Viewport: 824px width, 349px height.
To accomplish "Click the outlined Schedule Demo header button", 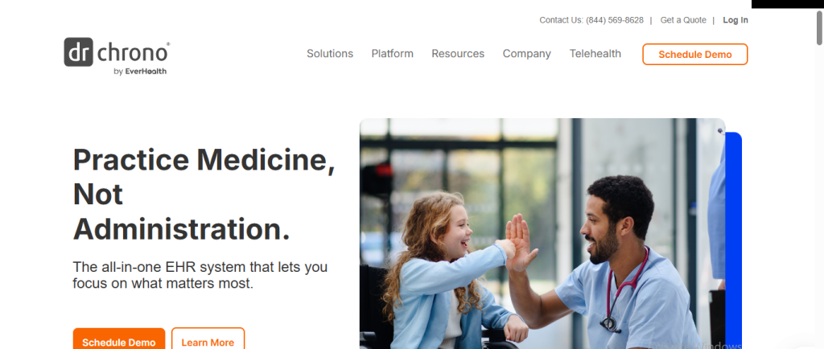I will [694, 54].
